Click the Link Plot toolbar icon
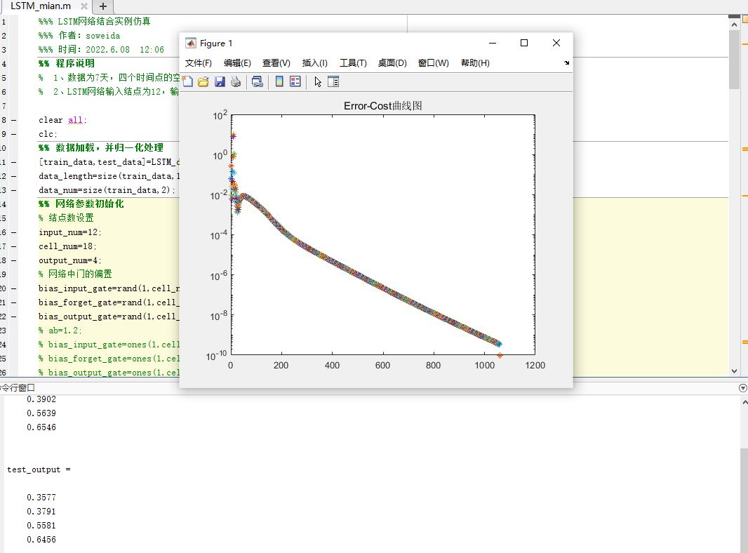Image resolution: width=748 pixels, height=553 pixels. click(258, 81)
